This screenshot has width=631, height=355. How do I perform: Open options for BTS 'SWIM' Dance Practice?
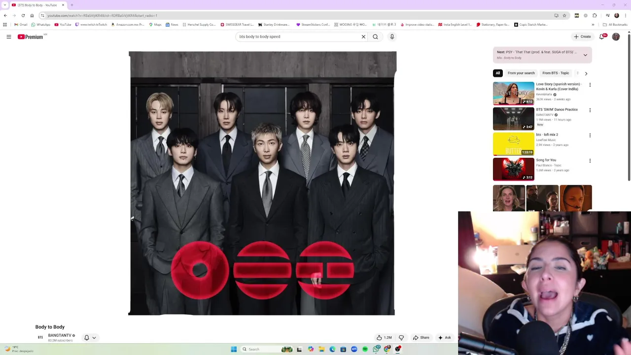coord(590,110)
